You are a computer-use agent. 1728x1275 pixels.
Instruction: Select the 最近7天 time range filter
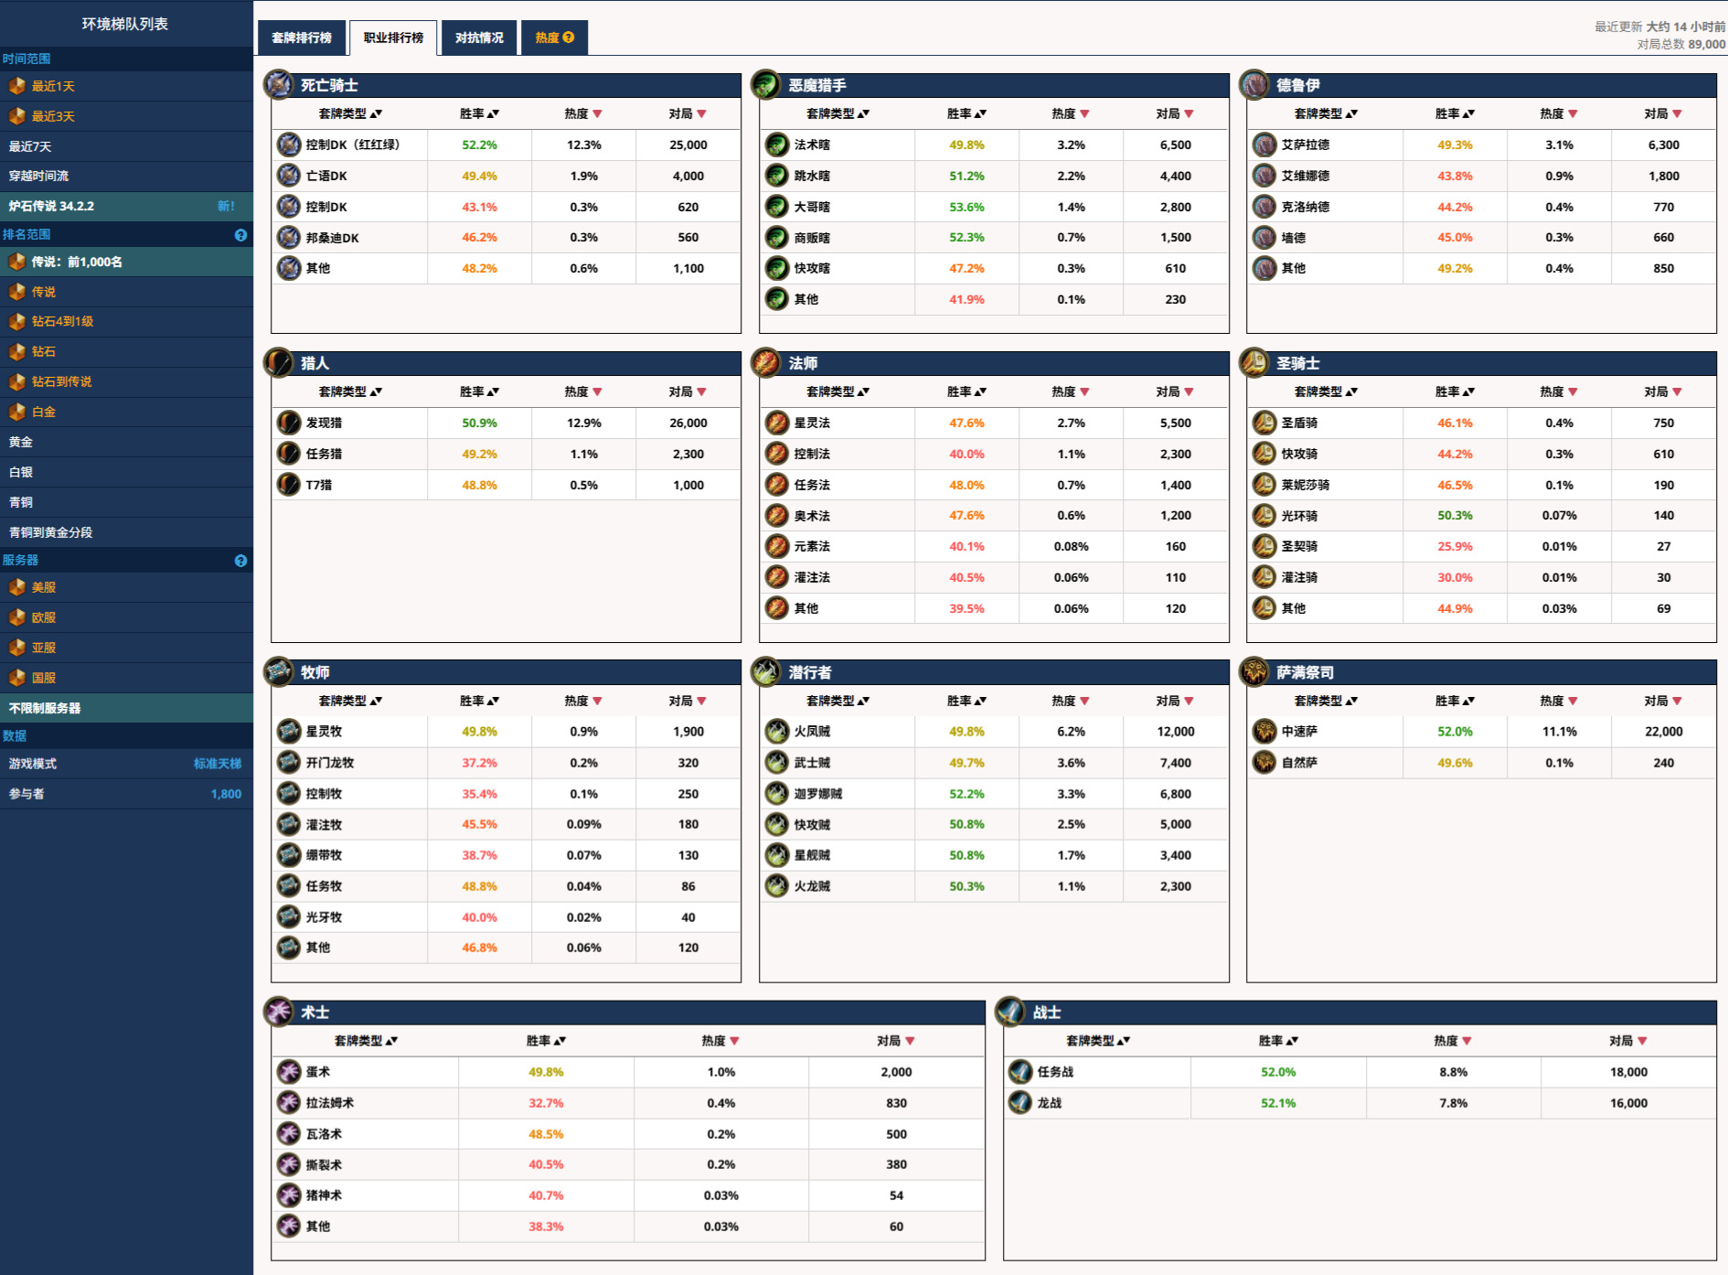pyautogui.click(x=30, y=146)
